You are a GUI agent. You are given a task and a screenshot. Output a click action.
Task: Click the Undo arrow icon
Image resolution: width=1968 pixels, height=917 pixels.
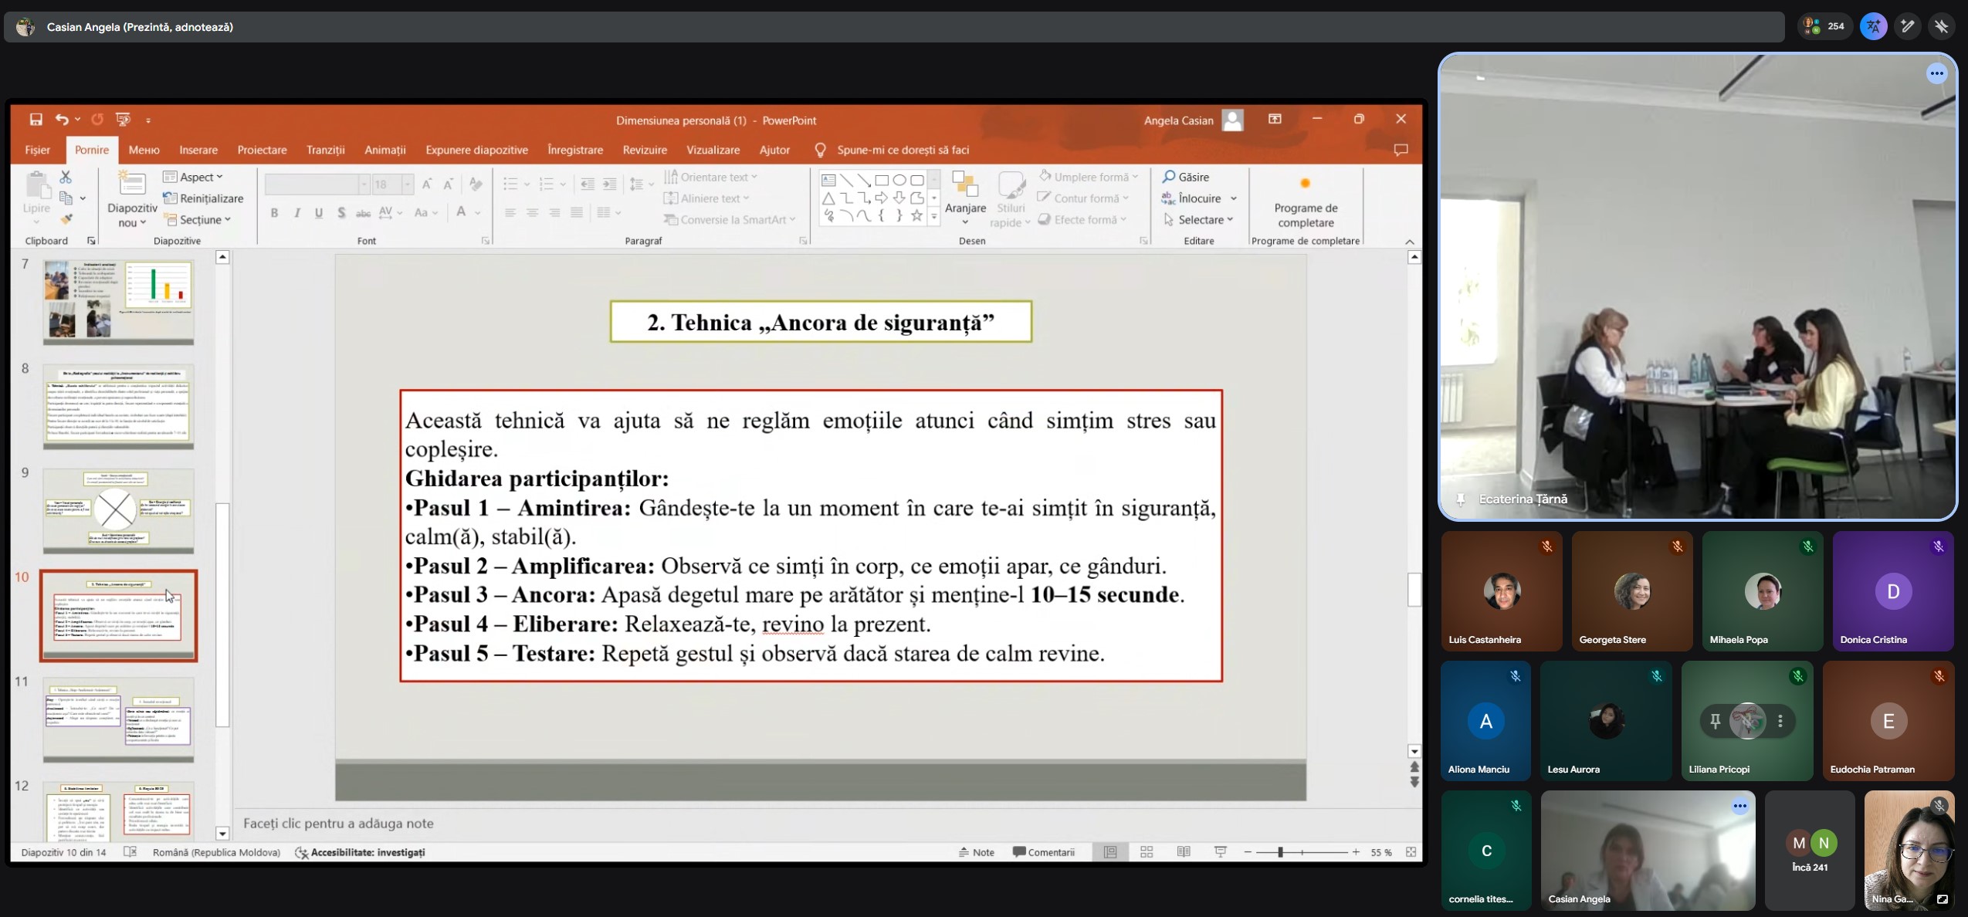click(62, 120)
